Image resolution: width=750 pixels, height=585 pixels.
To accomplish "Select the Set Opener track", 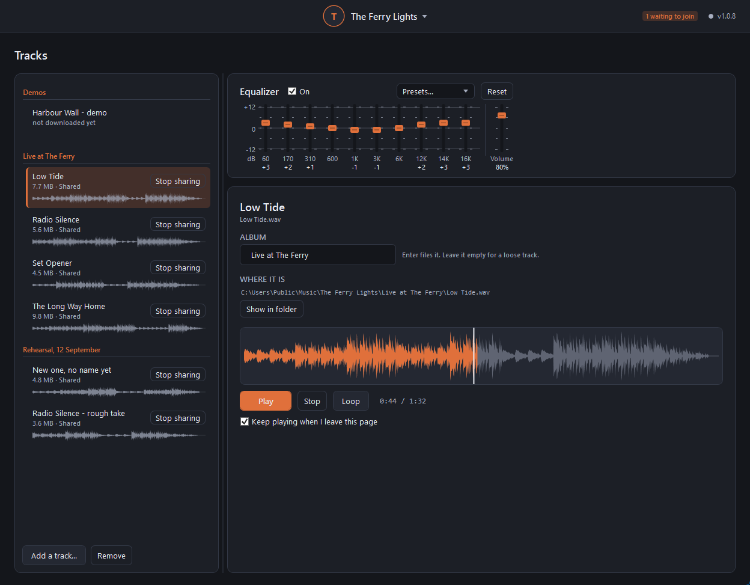I will (118, 274).
